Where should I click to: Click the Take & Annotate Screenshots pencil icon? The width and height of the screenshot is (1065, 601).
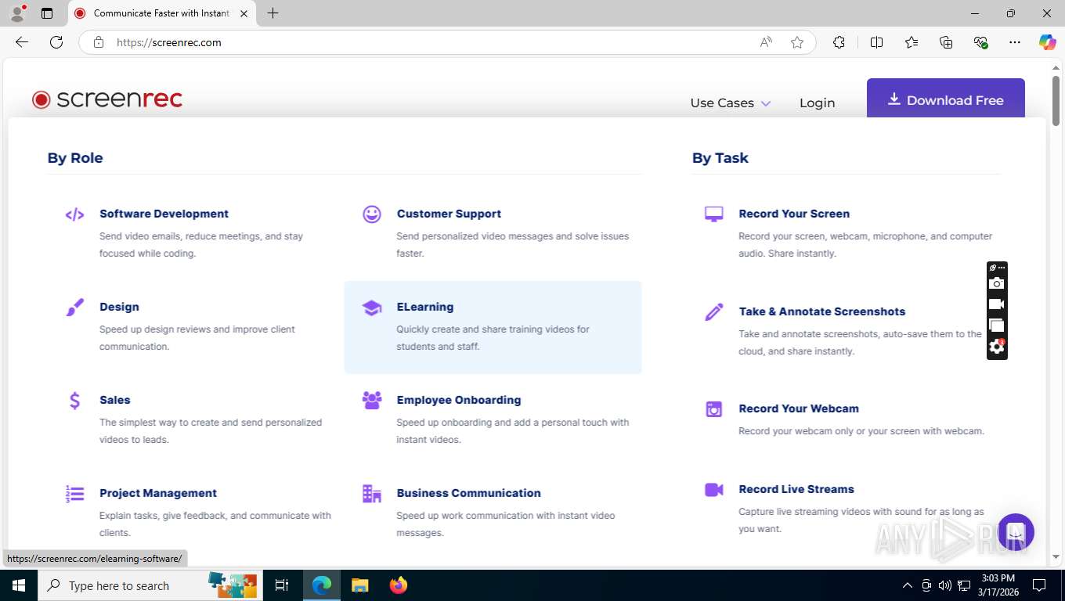[713, 312]
